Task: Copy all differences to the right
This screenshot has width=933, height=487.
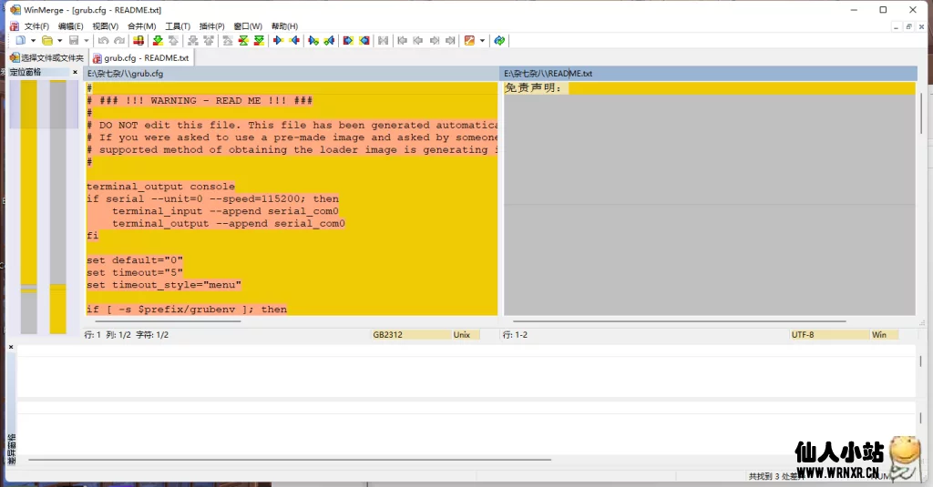Action: click(x=348, y=40)
